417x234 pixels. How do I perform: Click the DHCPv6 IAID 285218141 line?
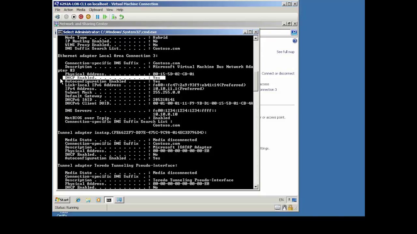120,100
